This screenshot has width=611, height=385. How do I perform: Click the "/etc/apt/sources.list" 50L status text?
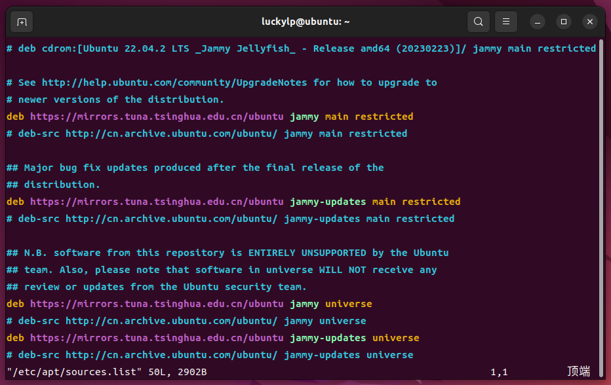[107, 372]
